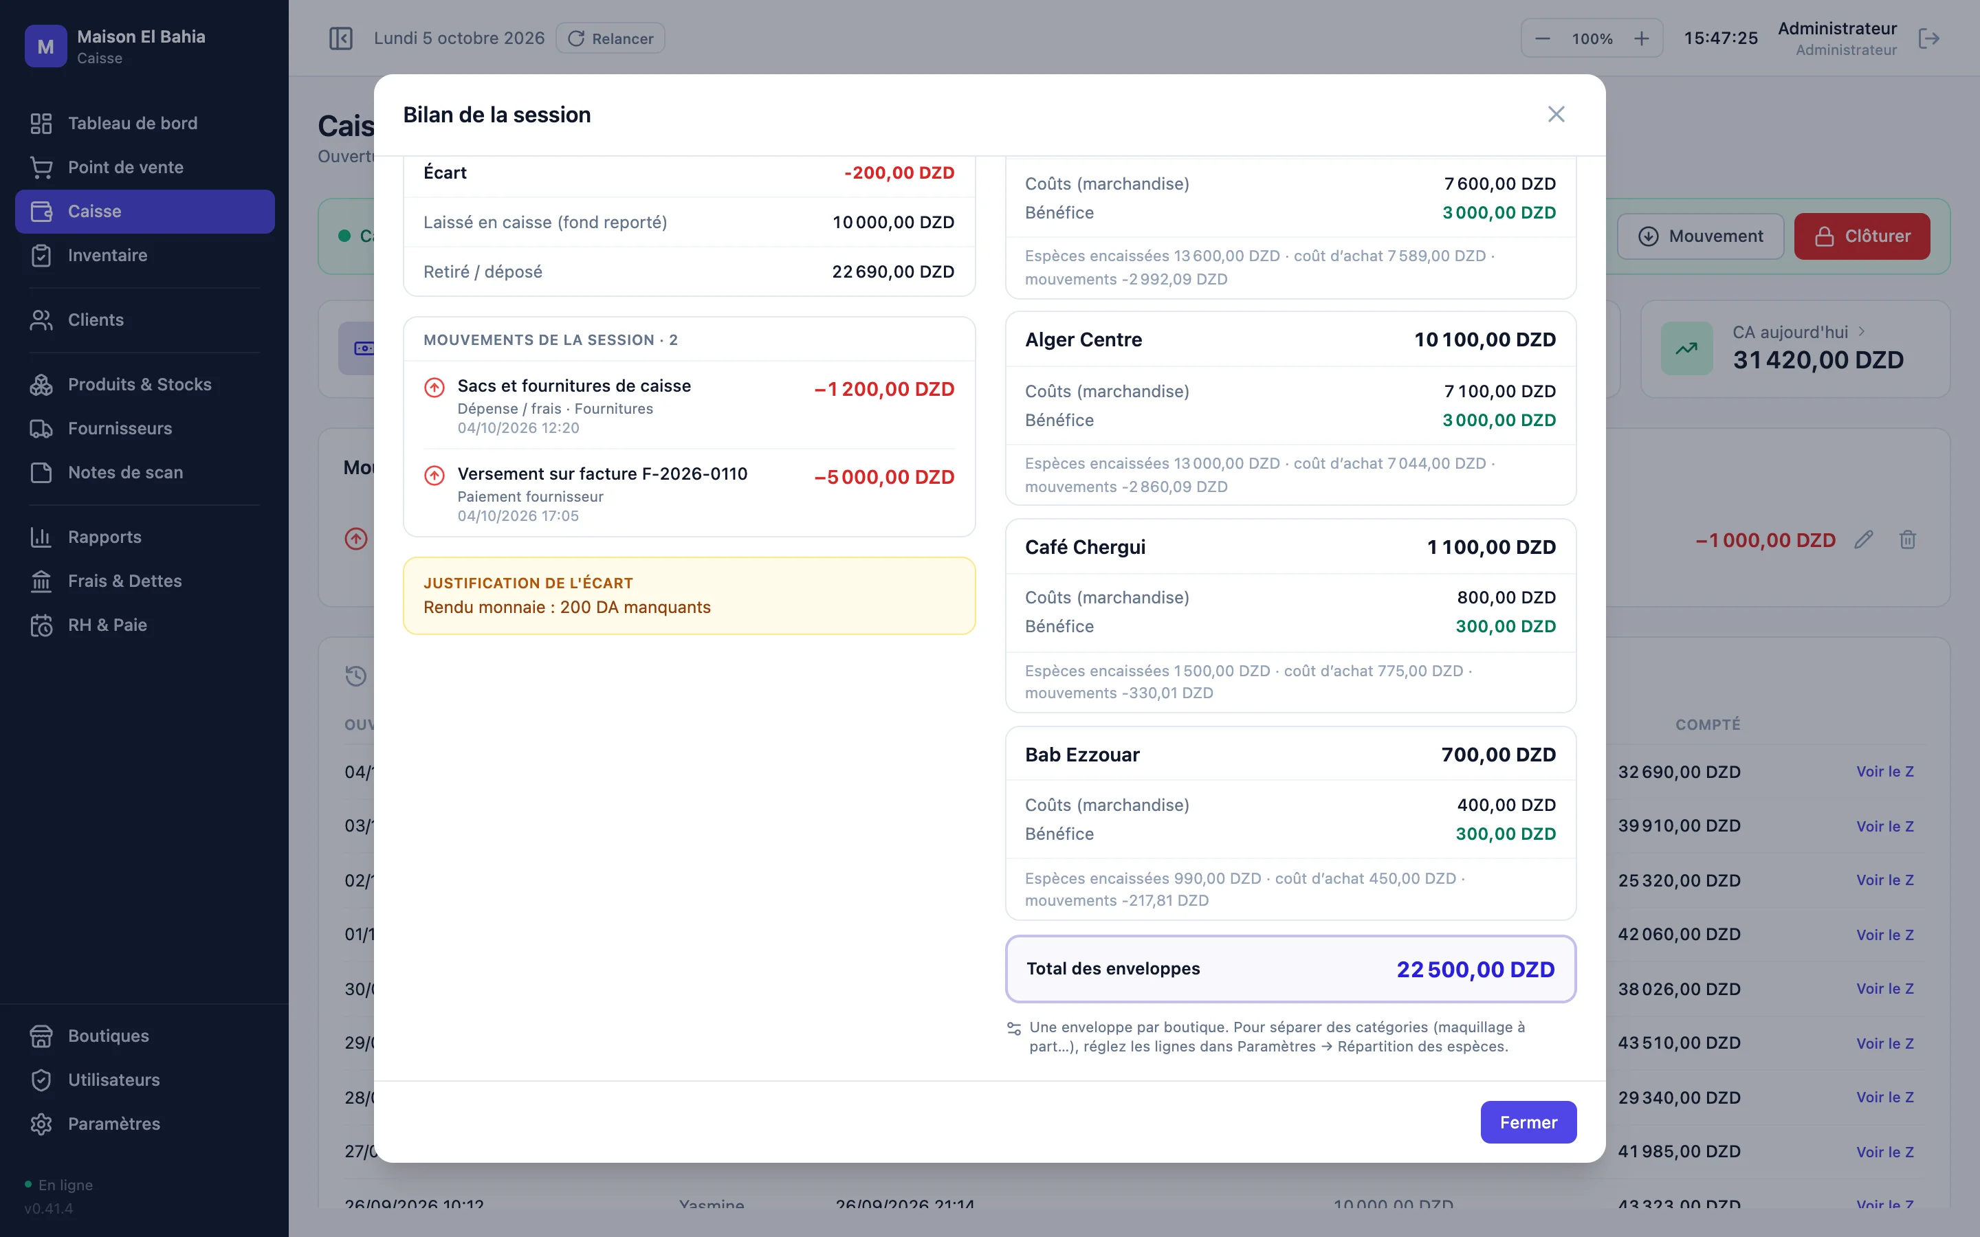Click Sacs et fournitures de caisse movement
The width and height of the screenshot is (1980, 1237).
pos(689,405)
